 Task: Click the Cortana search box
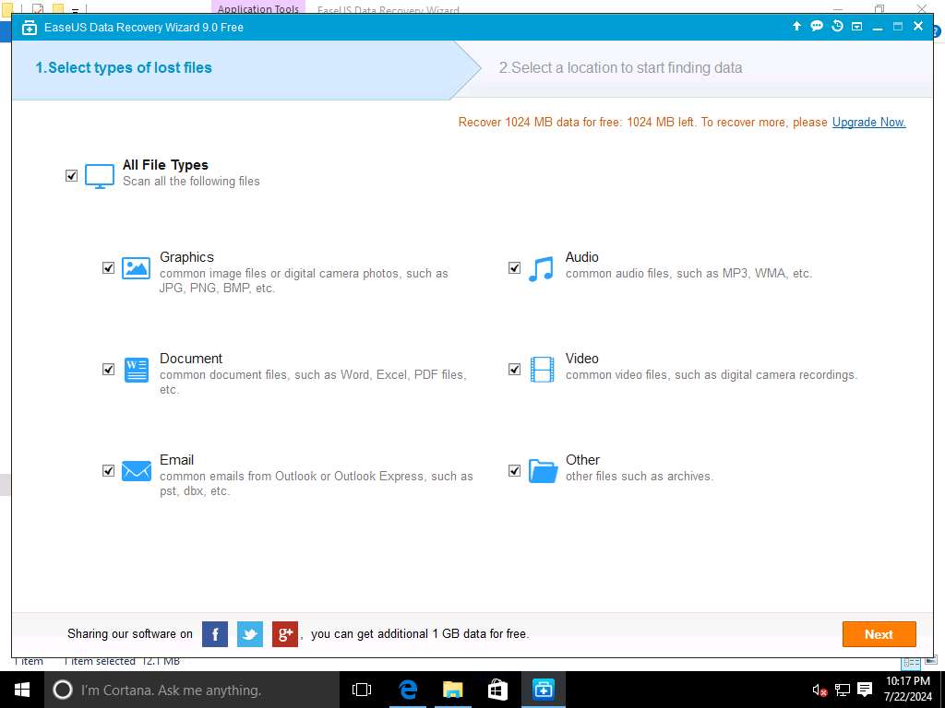point(192,690)
